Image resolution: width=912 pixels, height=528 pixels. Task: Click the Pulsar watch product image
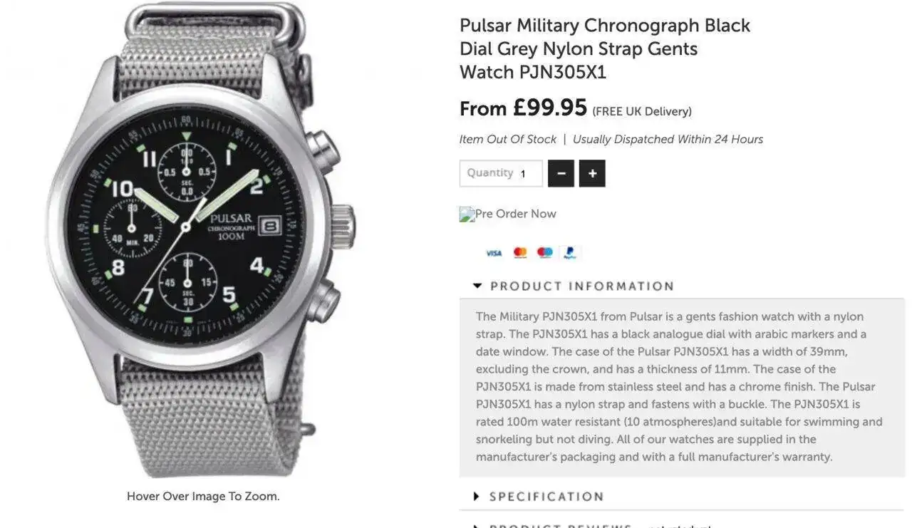(x=203, y=235)
